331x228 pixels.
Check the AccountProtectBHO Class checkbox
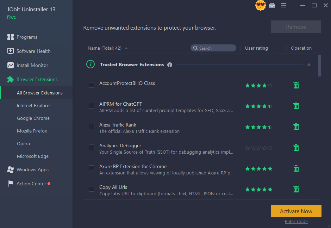click(92, 85)
